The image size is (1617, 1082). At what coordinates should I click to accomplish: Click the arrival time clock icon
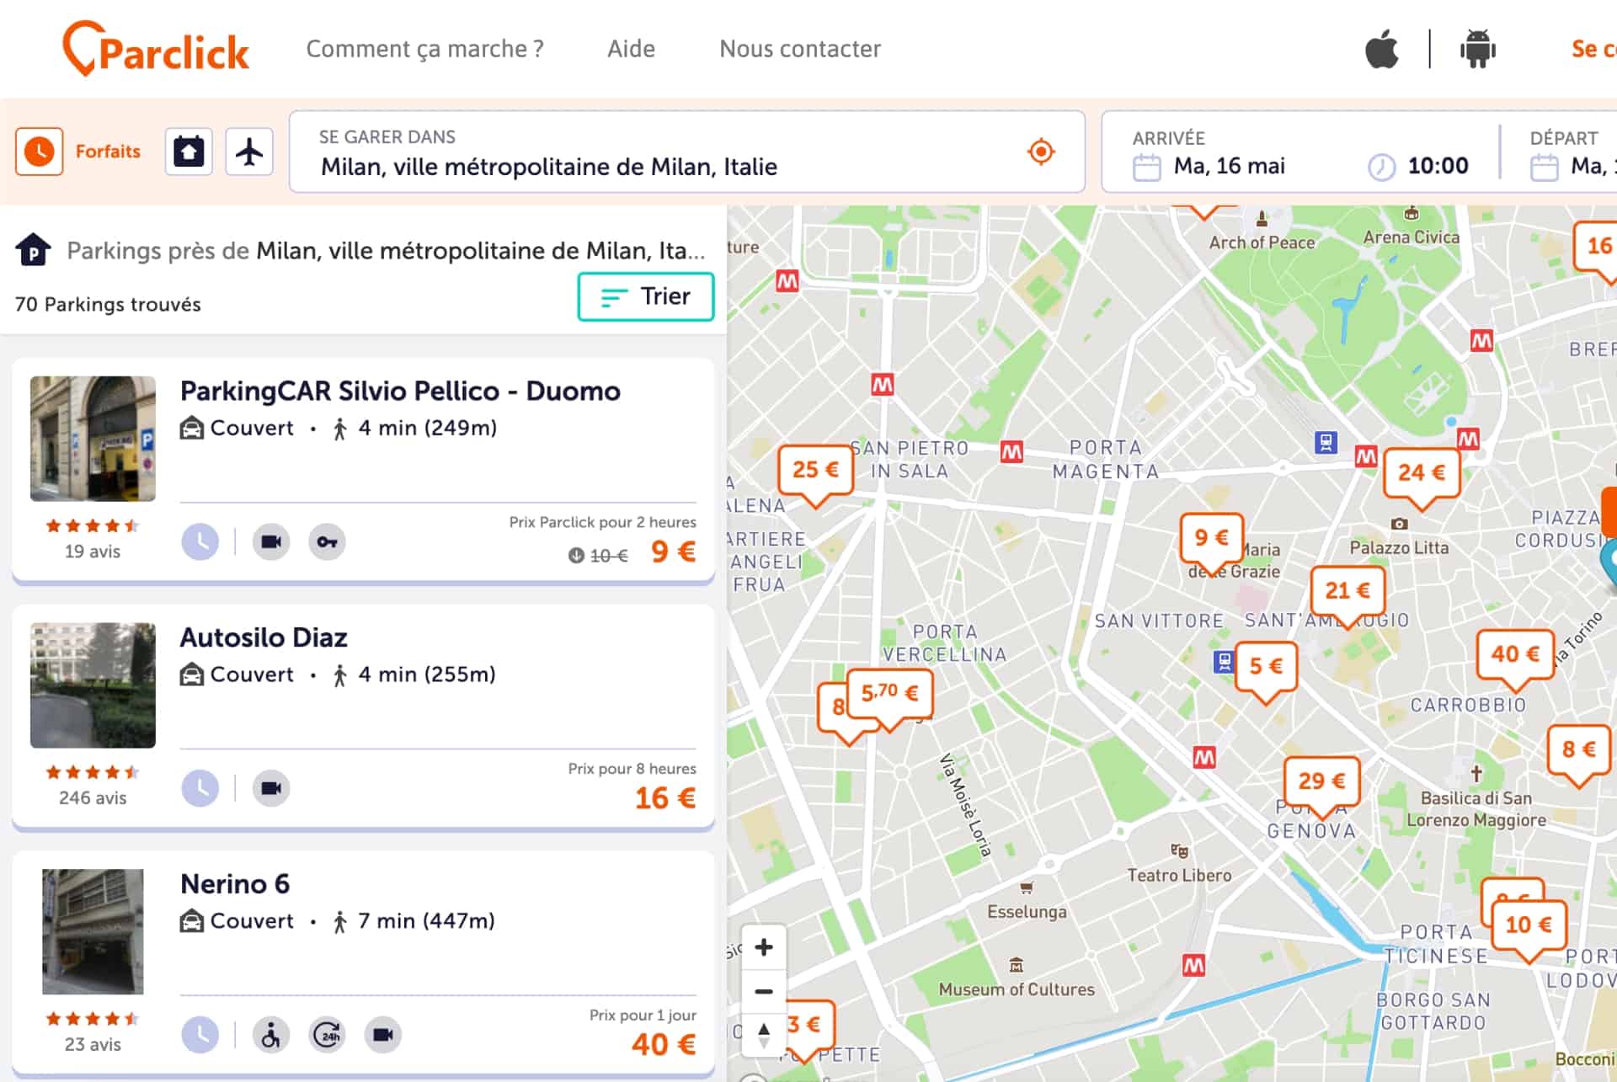point(1381,167)
